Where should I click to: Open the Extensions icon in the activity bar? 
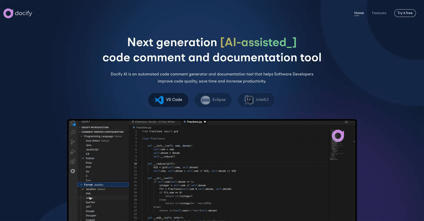click(73, 161)
